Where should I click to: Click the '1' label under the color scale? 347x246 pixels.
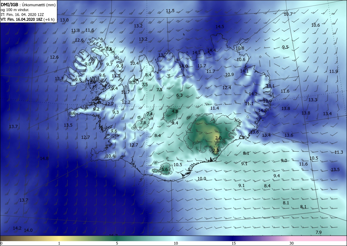(x=59, y=243)
